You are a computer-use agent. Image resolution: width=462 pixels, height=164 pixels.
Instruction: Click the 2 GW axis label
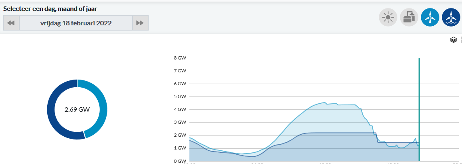click(180, 135)
